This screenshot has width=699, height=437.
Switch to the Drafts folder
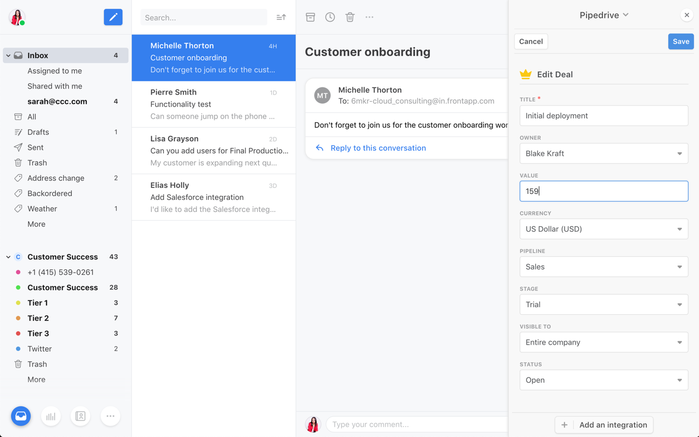click(38, 132)
